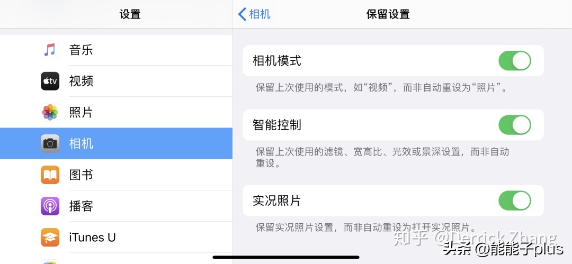Viewport: 572px width, 264px height.
Task: Tap the 相机模式 label row
Action: (393, 60)
